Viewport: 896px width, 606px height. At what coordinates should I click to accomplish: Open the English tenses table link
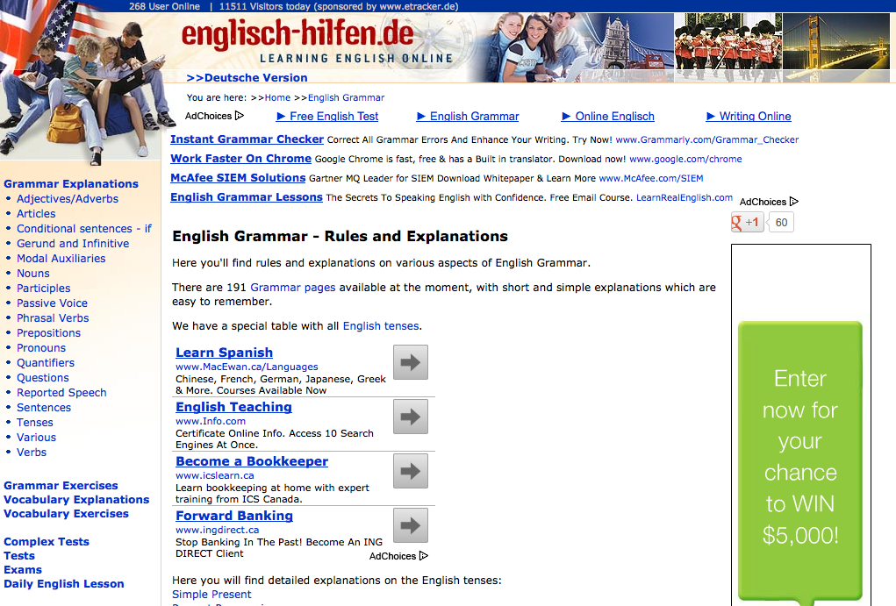(380, 324)
